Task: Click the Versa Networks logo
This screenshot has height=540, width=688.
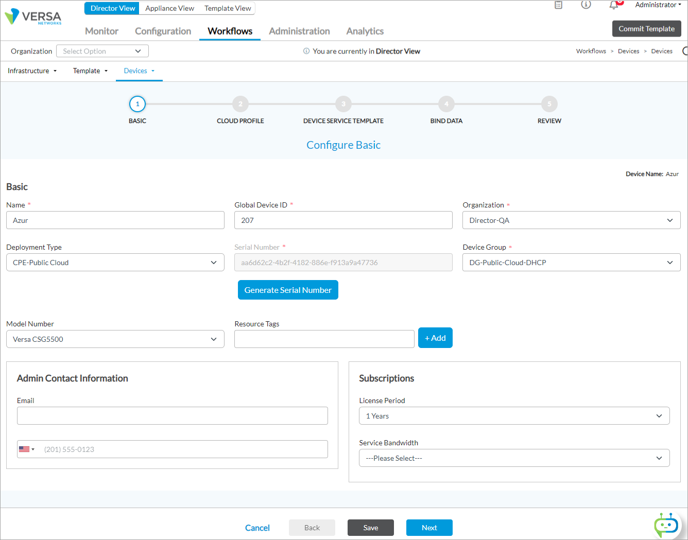Action: (33, 17)
